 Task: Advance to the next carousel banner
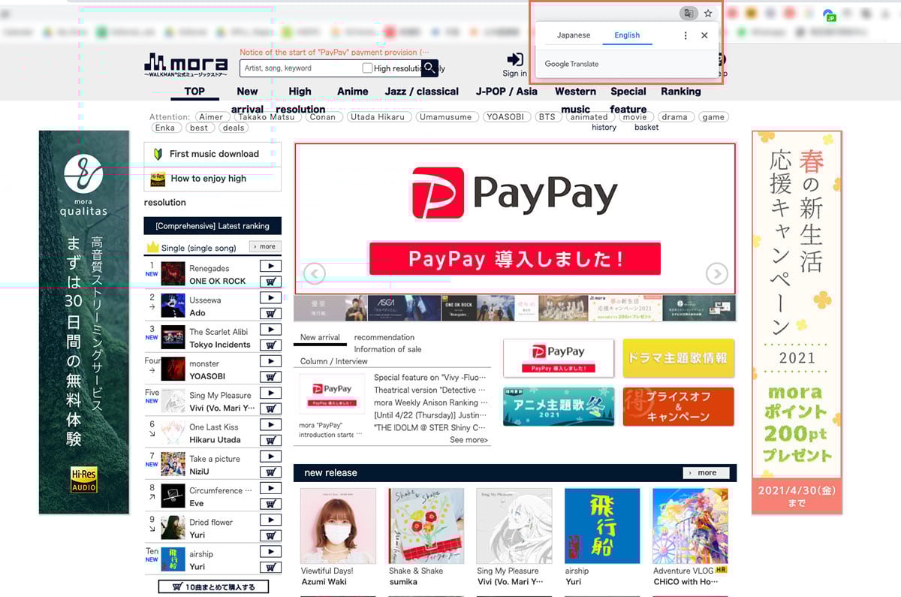(716, 273)
